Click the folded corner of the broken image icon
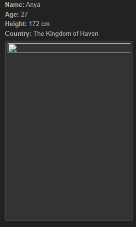Image resolution: width=136 pixels, height=227 pixels. click(15, 46)
